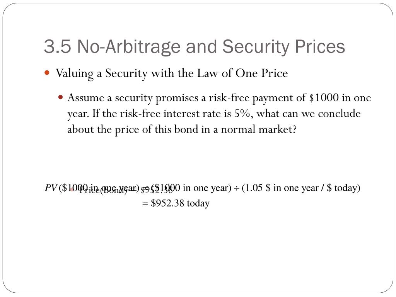Select the "(1.05 $ in one year / $ today)" term
The image size is (396, 297).
(301, 188)
